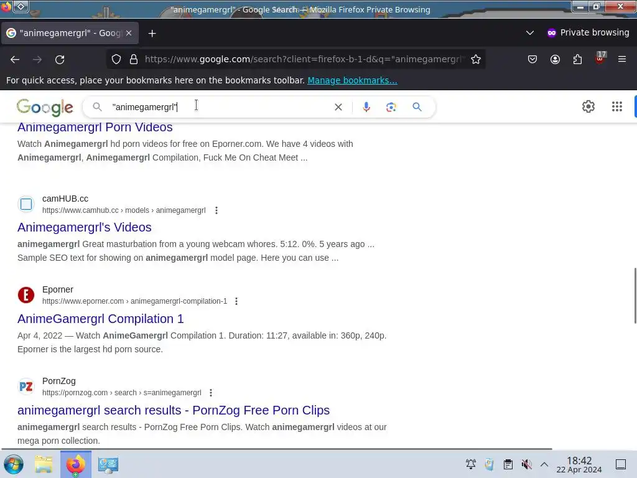Screen dimensions: 637x478
Task: Open more options for the pornzog.com result
Action: click(210, 393)
